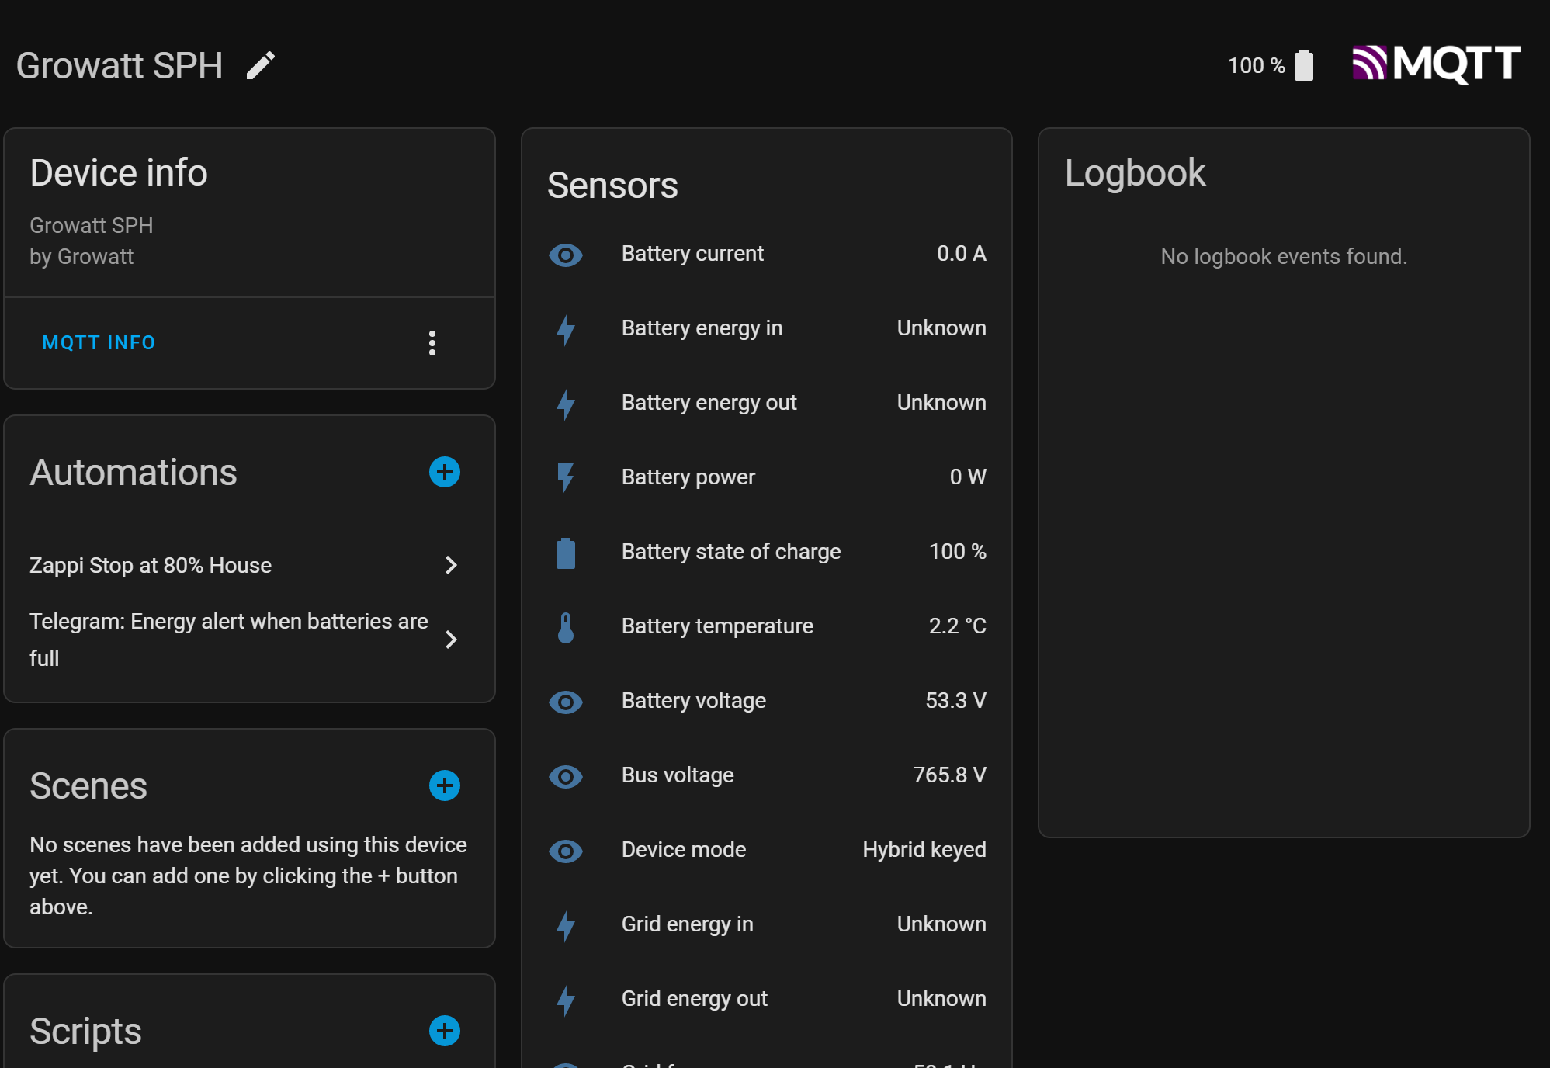Click the flash icon for Battery power
The width and height of the screenshot is (1550, 1068).
click(566, 478)
